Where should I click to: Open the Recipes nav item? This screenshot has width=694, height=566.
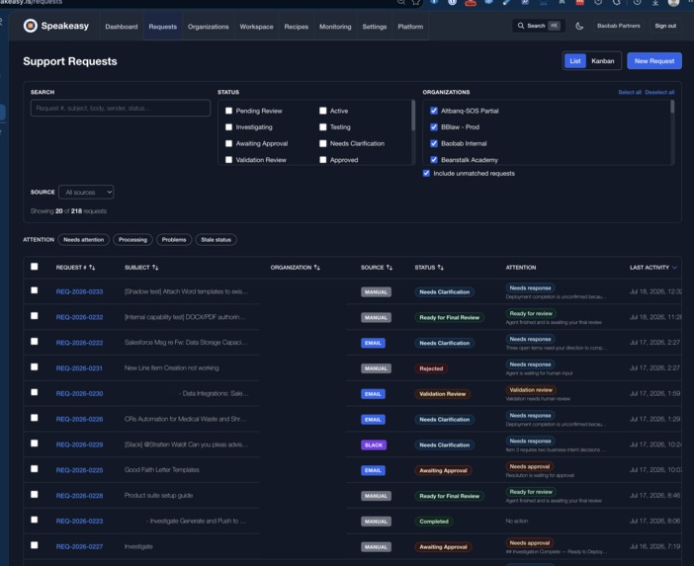(x=297, y=27)
